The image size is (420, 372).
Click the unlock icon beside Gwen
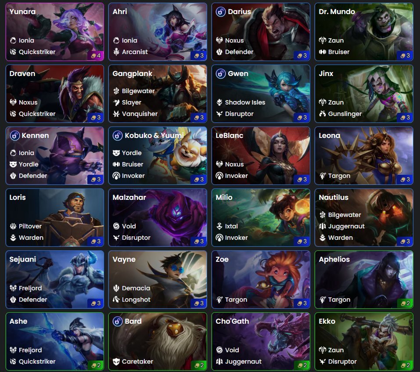click(x=221, y=73)
